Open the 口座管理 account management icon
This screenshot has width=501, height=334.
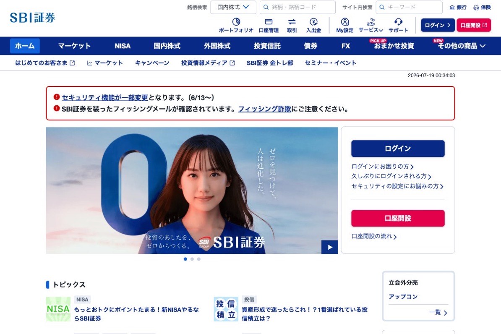pos(269,25)
